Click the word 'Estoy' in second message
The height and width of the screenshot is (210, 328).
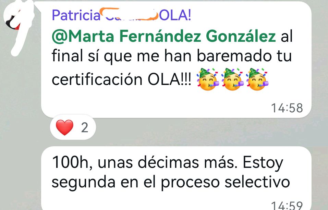pos(263,163)
